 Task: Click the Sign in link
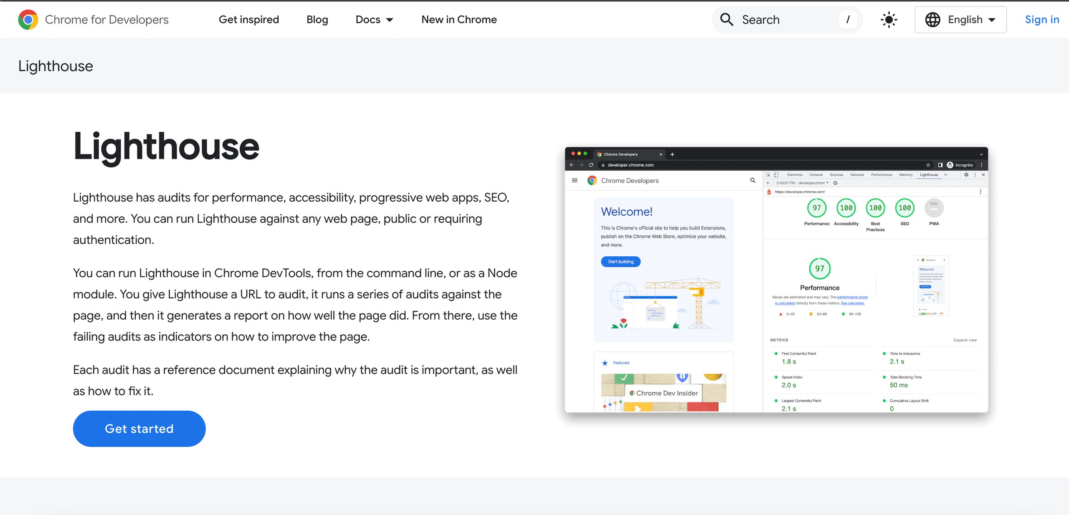coord(1042,20)
